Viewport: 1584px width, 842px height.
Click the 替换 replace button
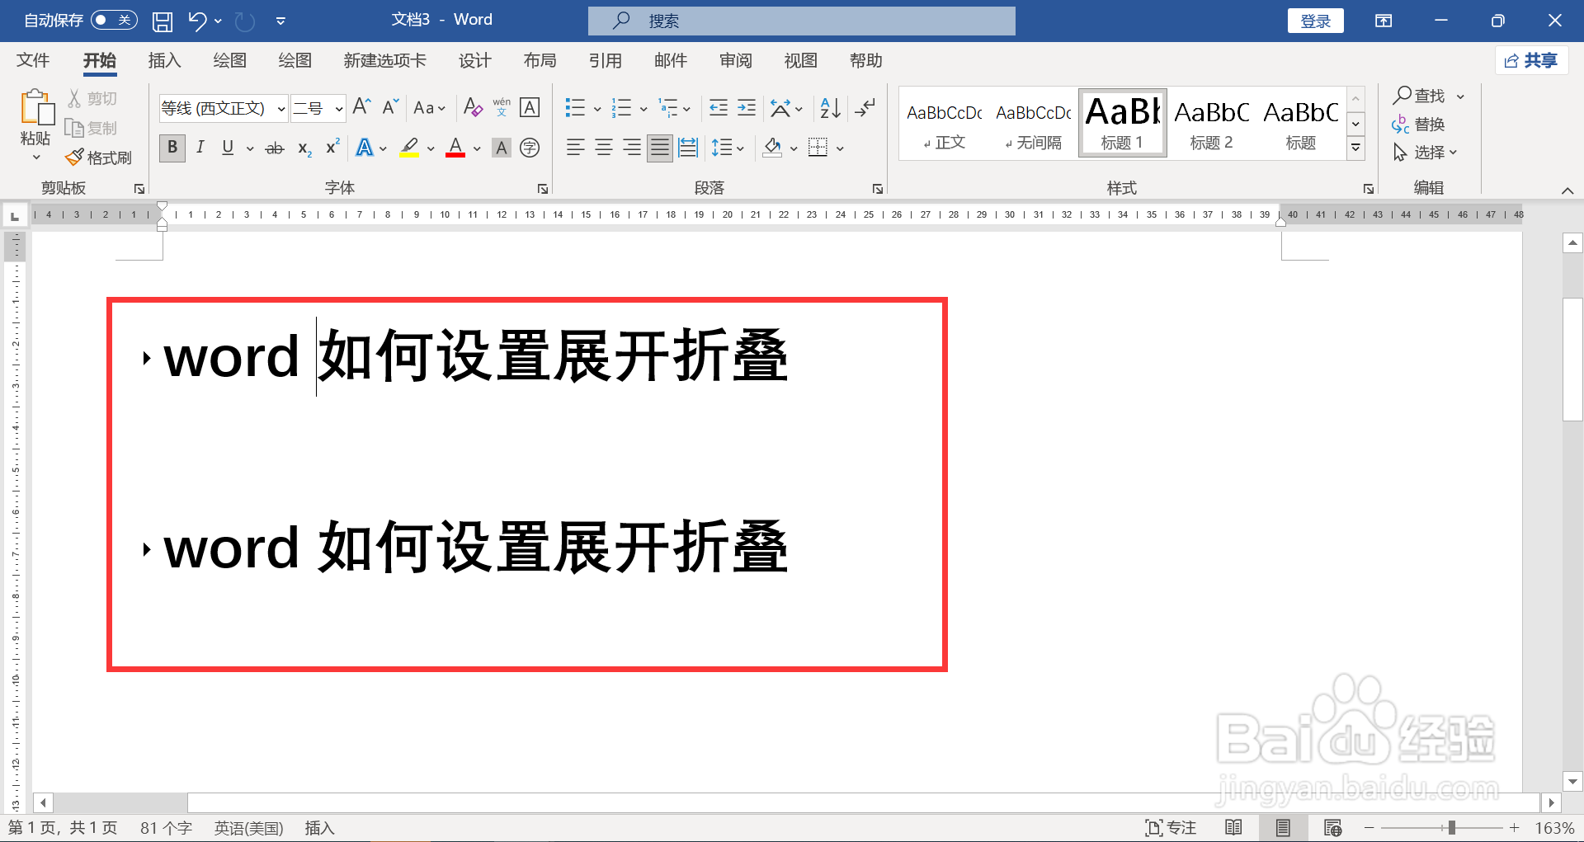tap(1419, 125)
